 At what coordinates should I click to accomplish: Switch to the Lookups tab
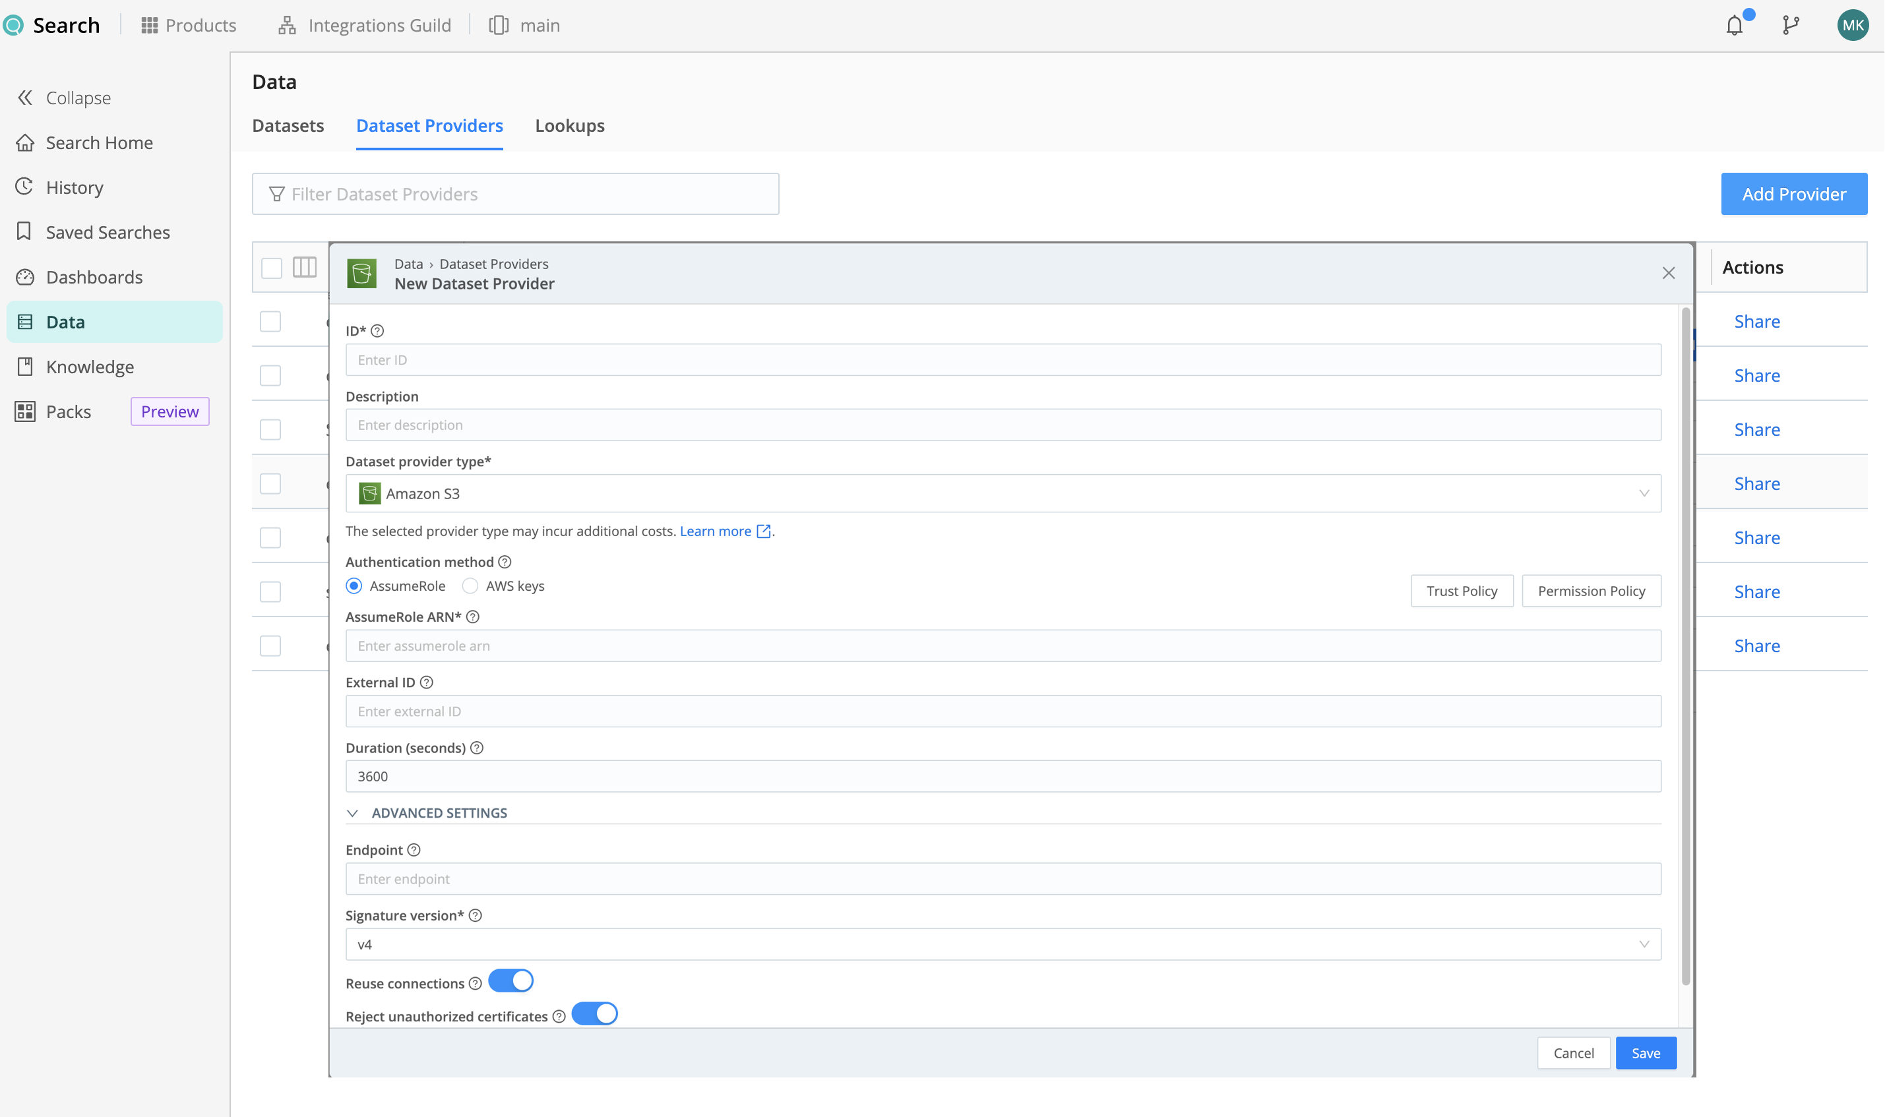click(x=570, y=126)
